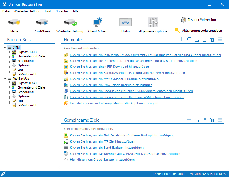Select Log under TestBackUp
The width and height of the screenshot is (229, 177).
pos(20,101)
